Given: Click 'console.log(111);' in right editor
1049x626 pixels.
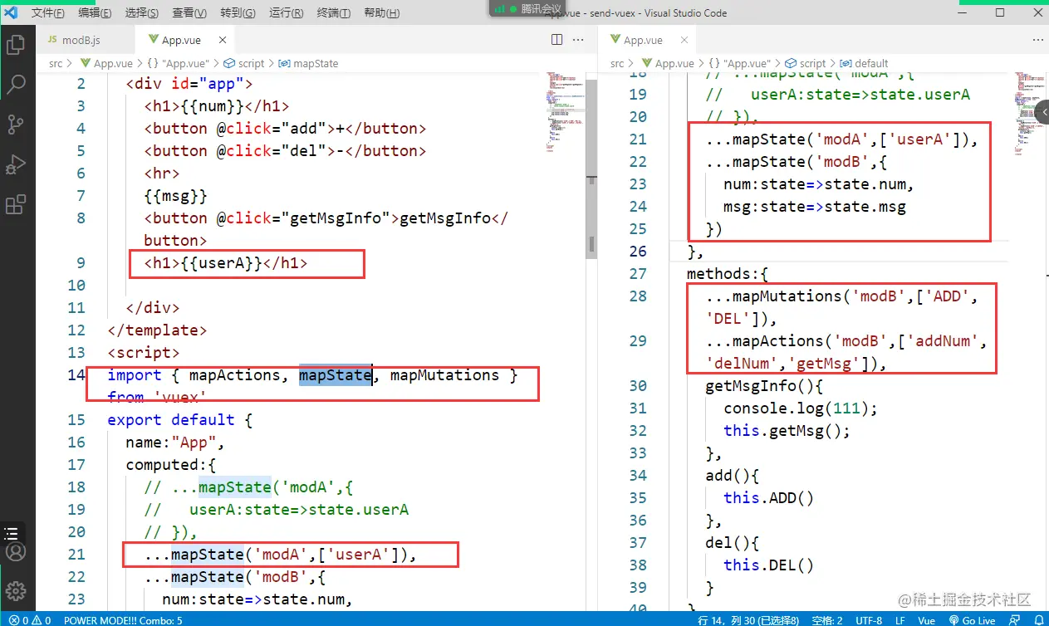Looking at the screenshot, I should tap(800, 408).
